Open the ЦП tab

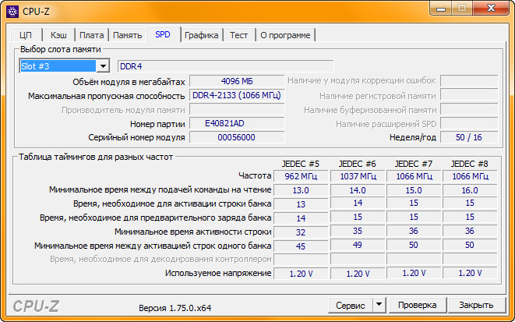(26, 35)
